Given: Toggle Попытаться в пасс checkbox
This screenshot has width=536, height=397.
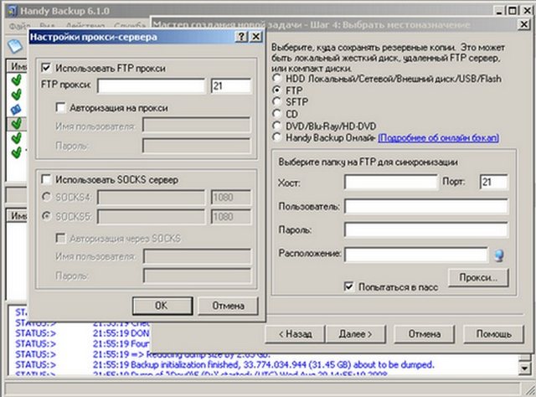Looking at the screenshot, I should pos(348,286).
